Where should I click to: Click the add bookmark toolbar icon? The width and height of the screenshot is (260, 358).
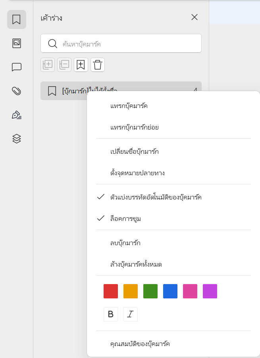click(x=81, y=65)
